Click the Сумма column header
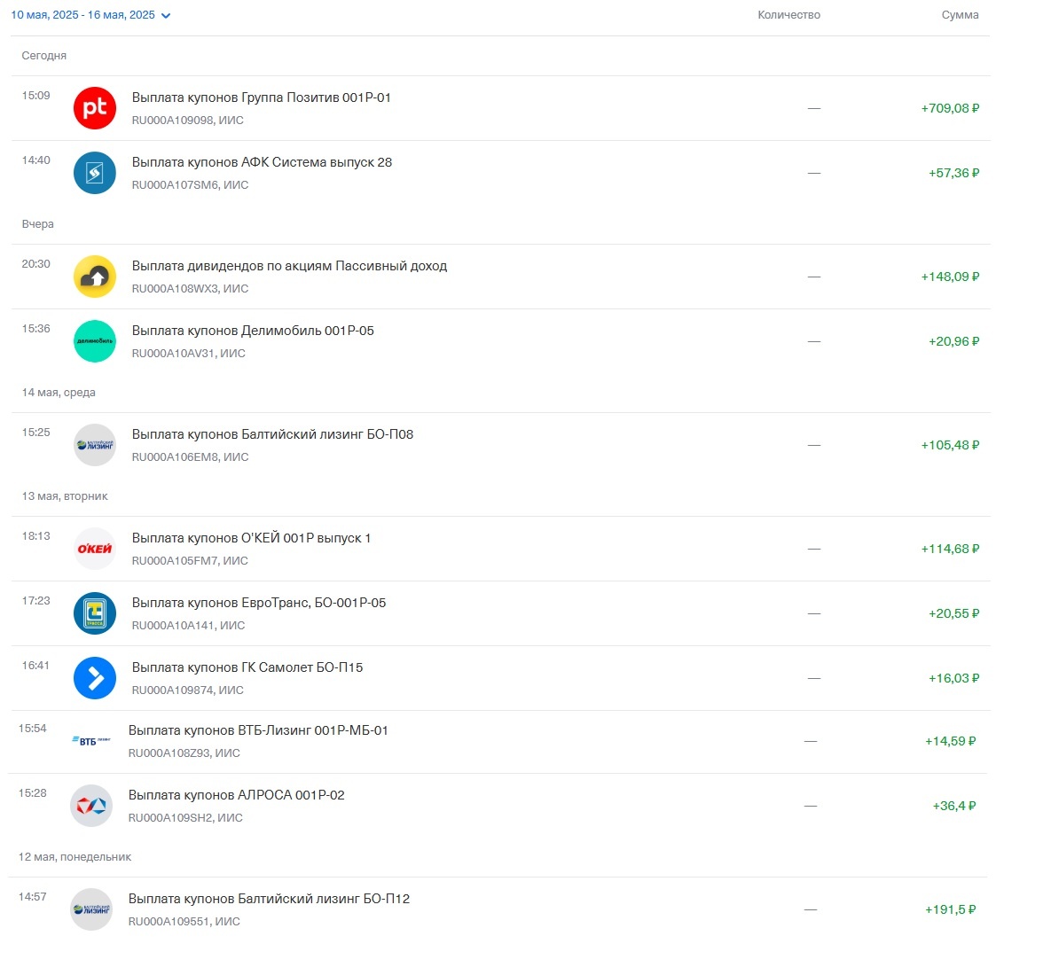 pyautogui.click(x=960, y=14)
